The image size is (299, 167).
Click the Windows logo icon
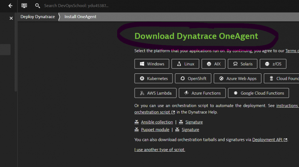point(142,64)
